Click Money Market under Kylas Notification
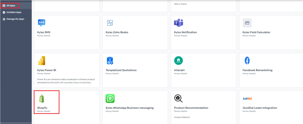The width and height of the screenshot is (303, 124). click(x=180, y=36)
